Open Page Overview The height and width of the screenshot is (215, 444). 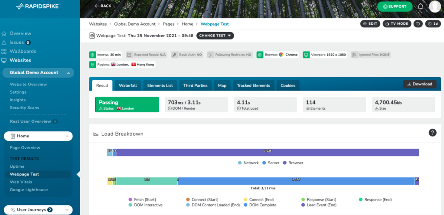pos(25,148)
